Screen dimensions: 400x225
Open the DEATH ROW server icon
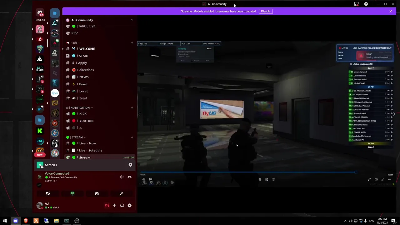(55, 103)
